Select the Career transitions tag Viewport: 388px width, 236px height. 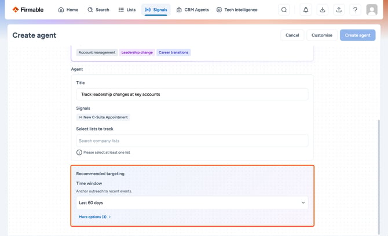pyautogui.click(x=174, y=53)
